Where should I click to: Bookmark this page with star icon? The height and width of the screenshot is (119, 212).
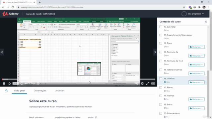click(184, 7)
